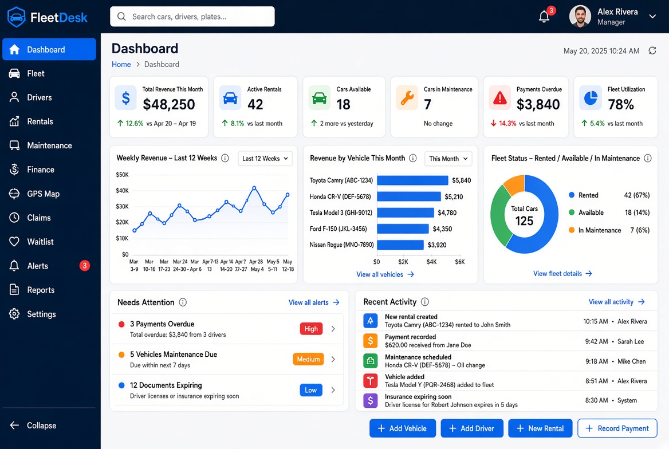
Task: Open Reports in the sidebar
Action: (x=49, y=290)
